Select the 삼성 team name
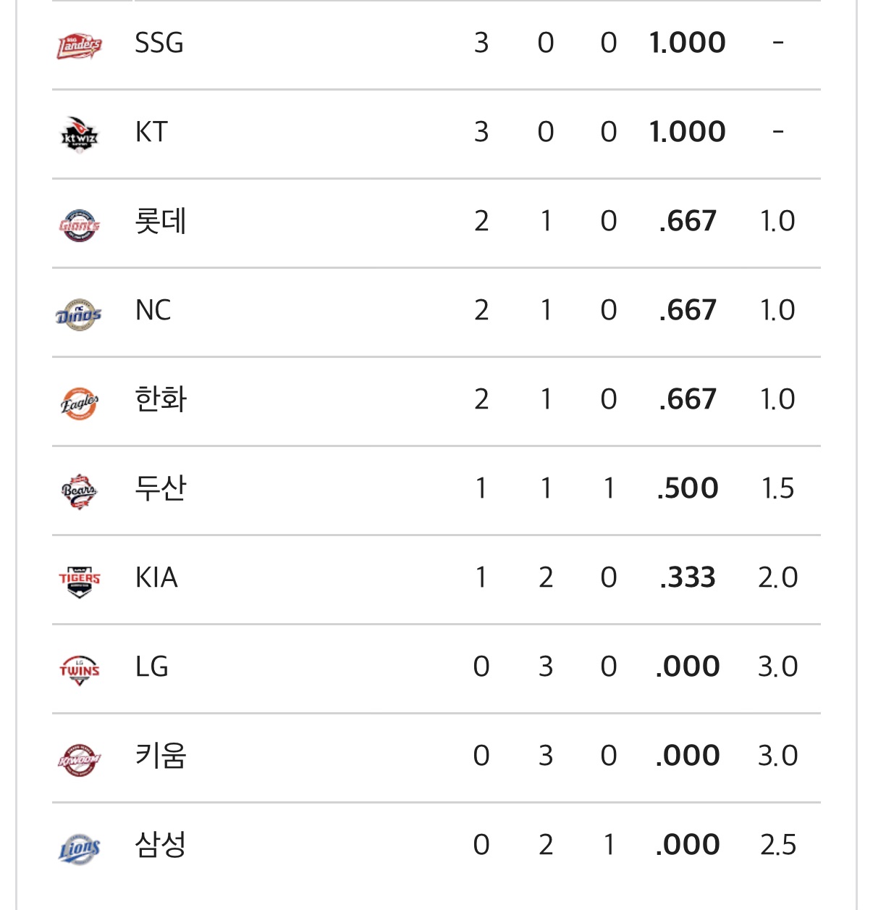873x910 pixels. tap(161, 845)
